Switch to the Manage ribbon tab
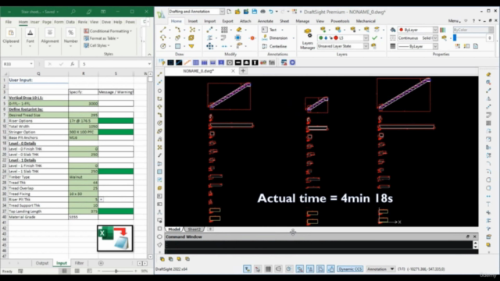The height and width of the screenshot is (281, 500). 302,21
